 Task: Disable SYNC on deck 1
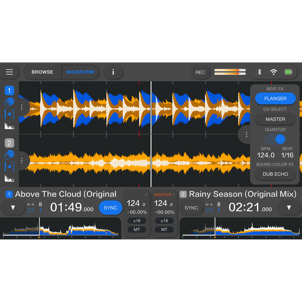pos(111,208)
